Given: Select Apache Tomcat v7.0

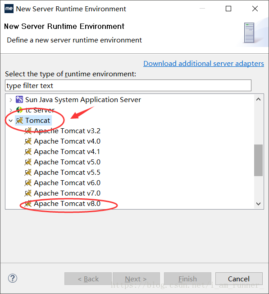Looking at the screenshot, I should tap(67, 193).
